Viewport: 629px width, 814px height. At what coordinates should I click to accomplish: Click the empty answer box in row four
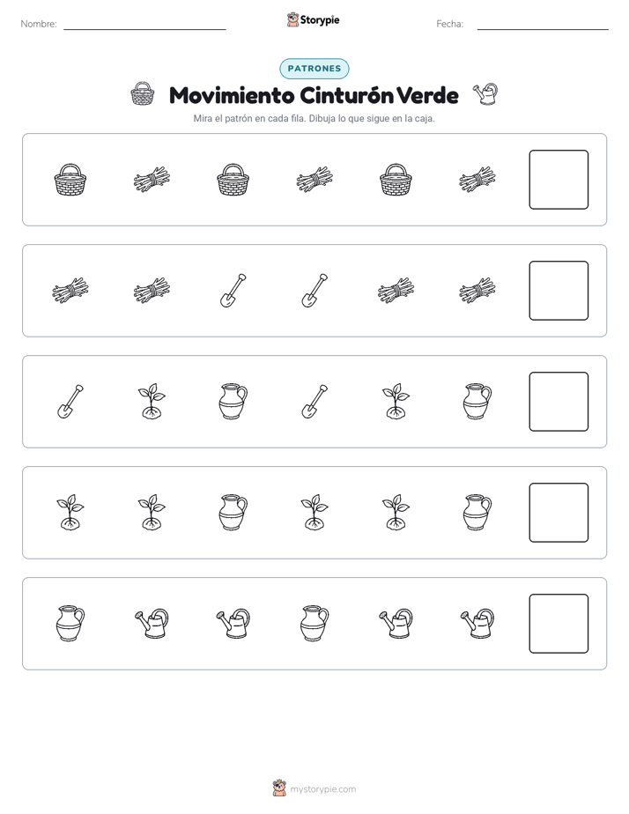coord(559,513)
